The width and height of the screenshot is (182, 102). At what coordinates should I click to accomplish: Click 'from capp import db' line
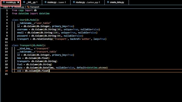(24, 10)
